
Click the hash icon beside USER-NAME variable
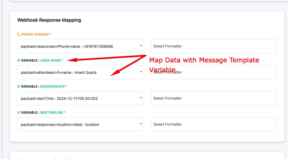tap(19, 61)
